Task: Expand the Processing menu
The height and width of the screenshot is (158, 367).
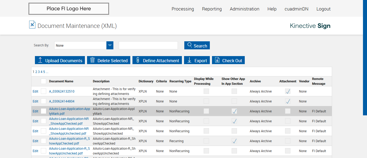Action: click(183, 9)
